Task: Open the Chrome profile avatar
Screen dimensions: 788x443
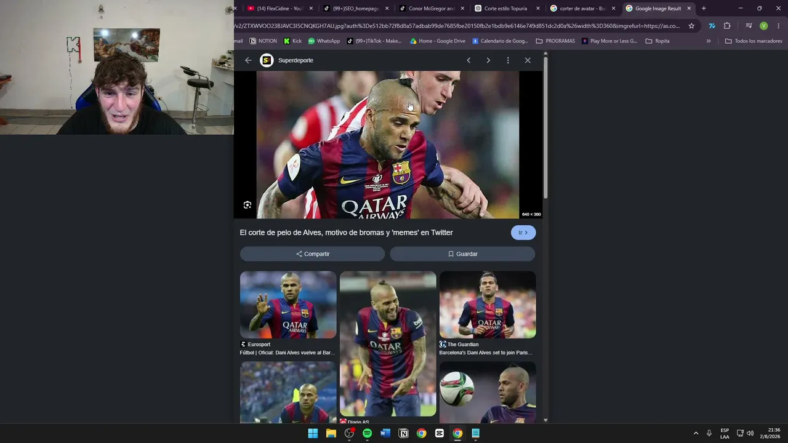Action: (763, 26)
